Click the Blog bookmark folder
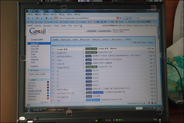 [30, 22]
